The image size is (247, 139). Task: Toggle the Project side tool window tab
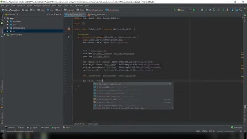2,19
